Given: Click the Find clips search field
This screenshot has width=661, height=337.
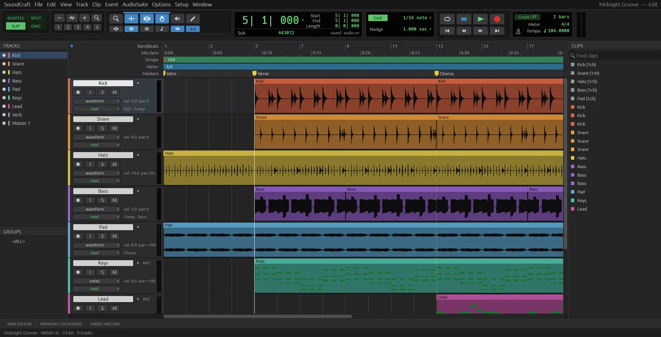Looking at the screenshot, I should [615, 56].
